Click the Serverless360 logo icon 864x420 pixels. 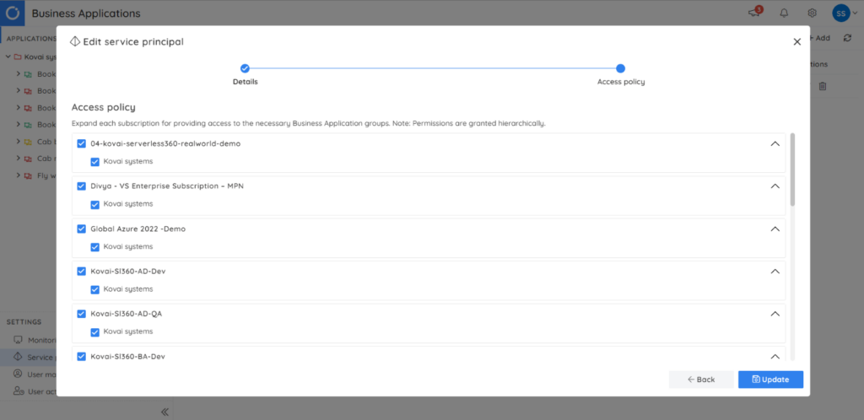coord(13,13)
